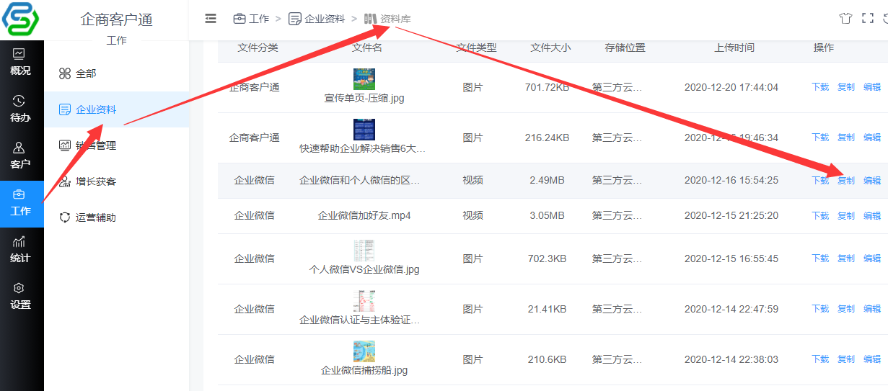Screen dimensions: 888x391
Task: Select 全部 in the work submenu
Action: 116,73
